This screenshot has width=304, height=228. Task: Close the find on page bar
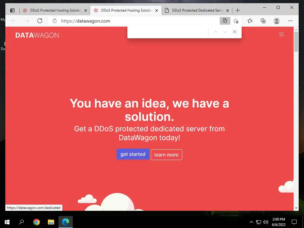pos(235,32)
